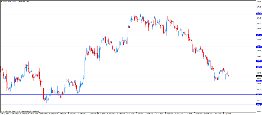This screenshot has height=115, width=262.
Task: Click the 23 Jun 00:00 time label
Action: 111,114
